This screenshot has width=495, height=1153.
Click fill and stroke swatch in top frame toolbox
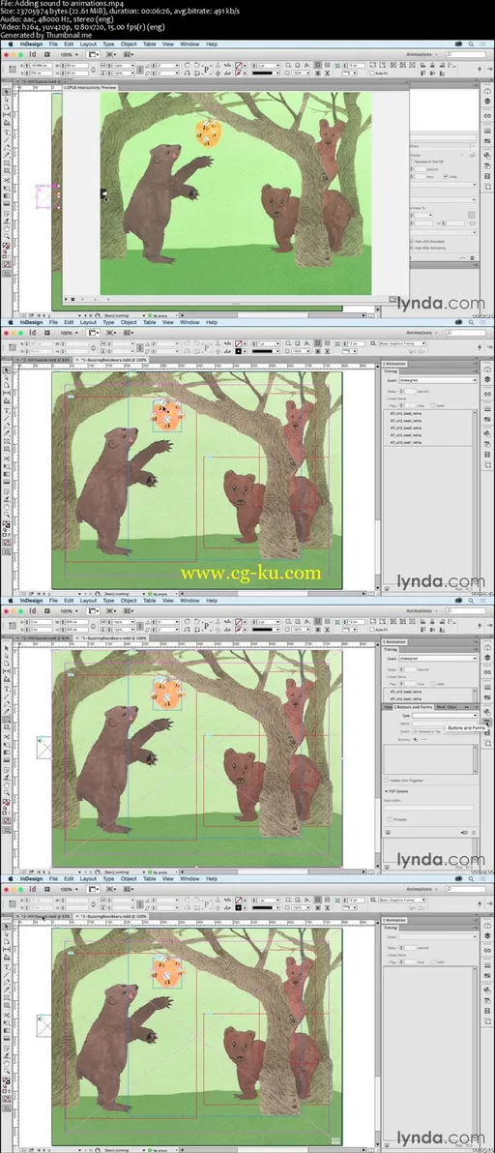(7, 247)
